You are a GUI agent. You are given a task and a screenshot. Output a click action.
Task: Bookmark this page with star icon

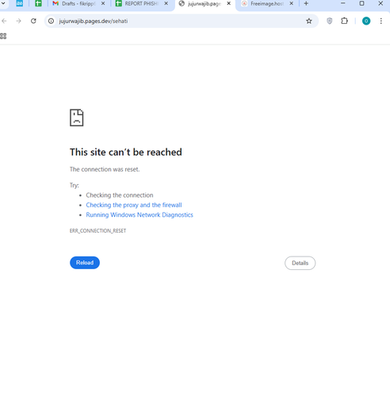pyautogui.click(x=309, y=21)
